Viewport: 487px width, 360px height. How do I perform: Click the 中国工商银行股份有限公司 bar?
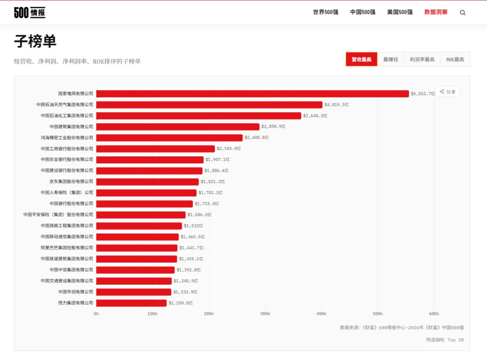(x=155, y=149)
